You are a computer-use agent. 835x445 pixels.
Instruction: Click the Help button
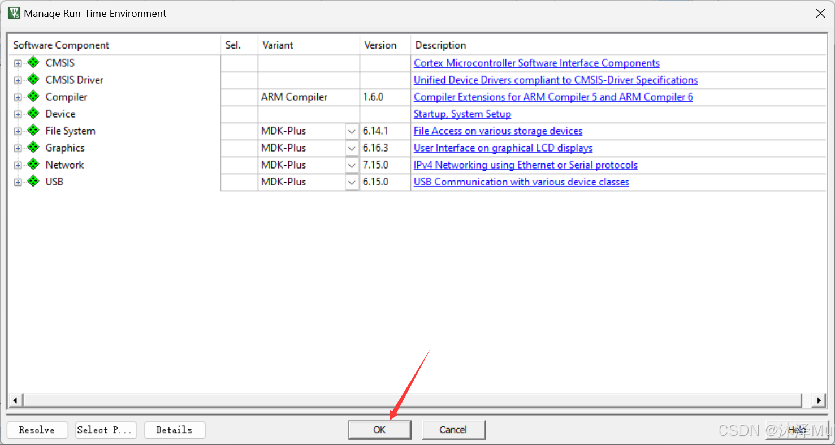click(x=797, y=430)
